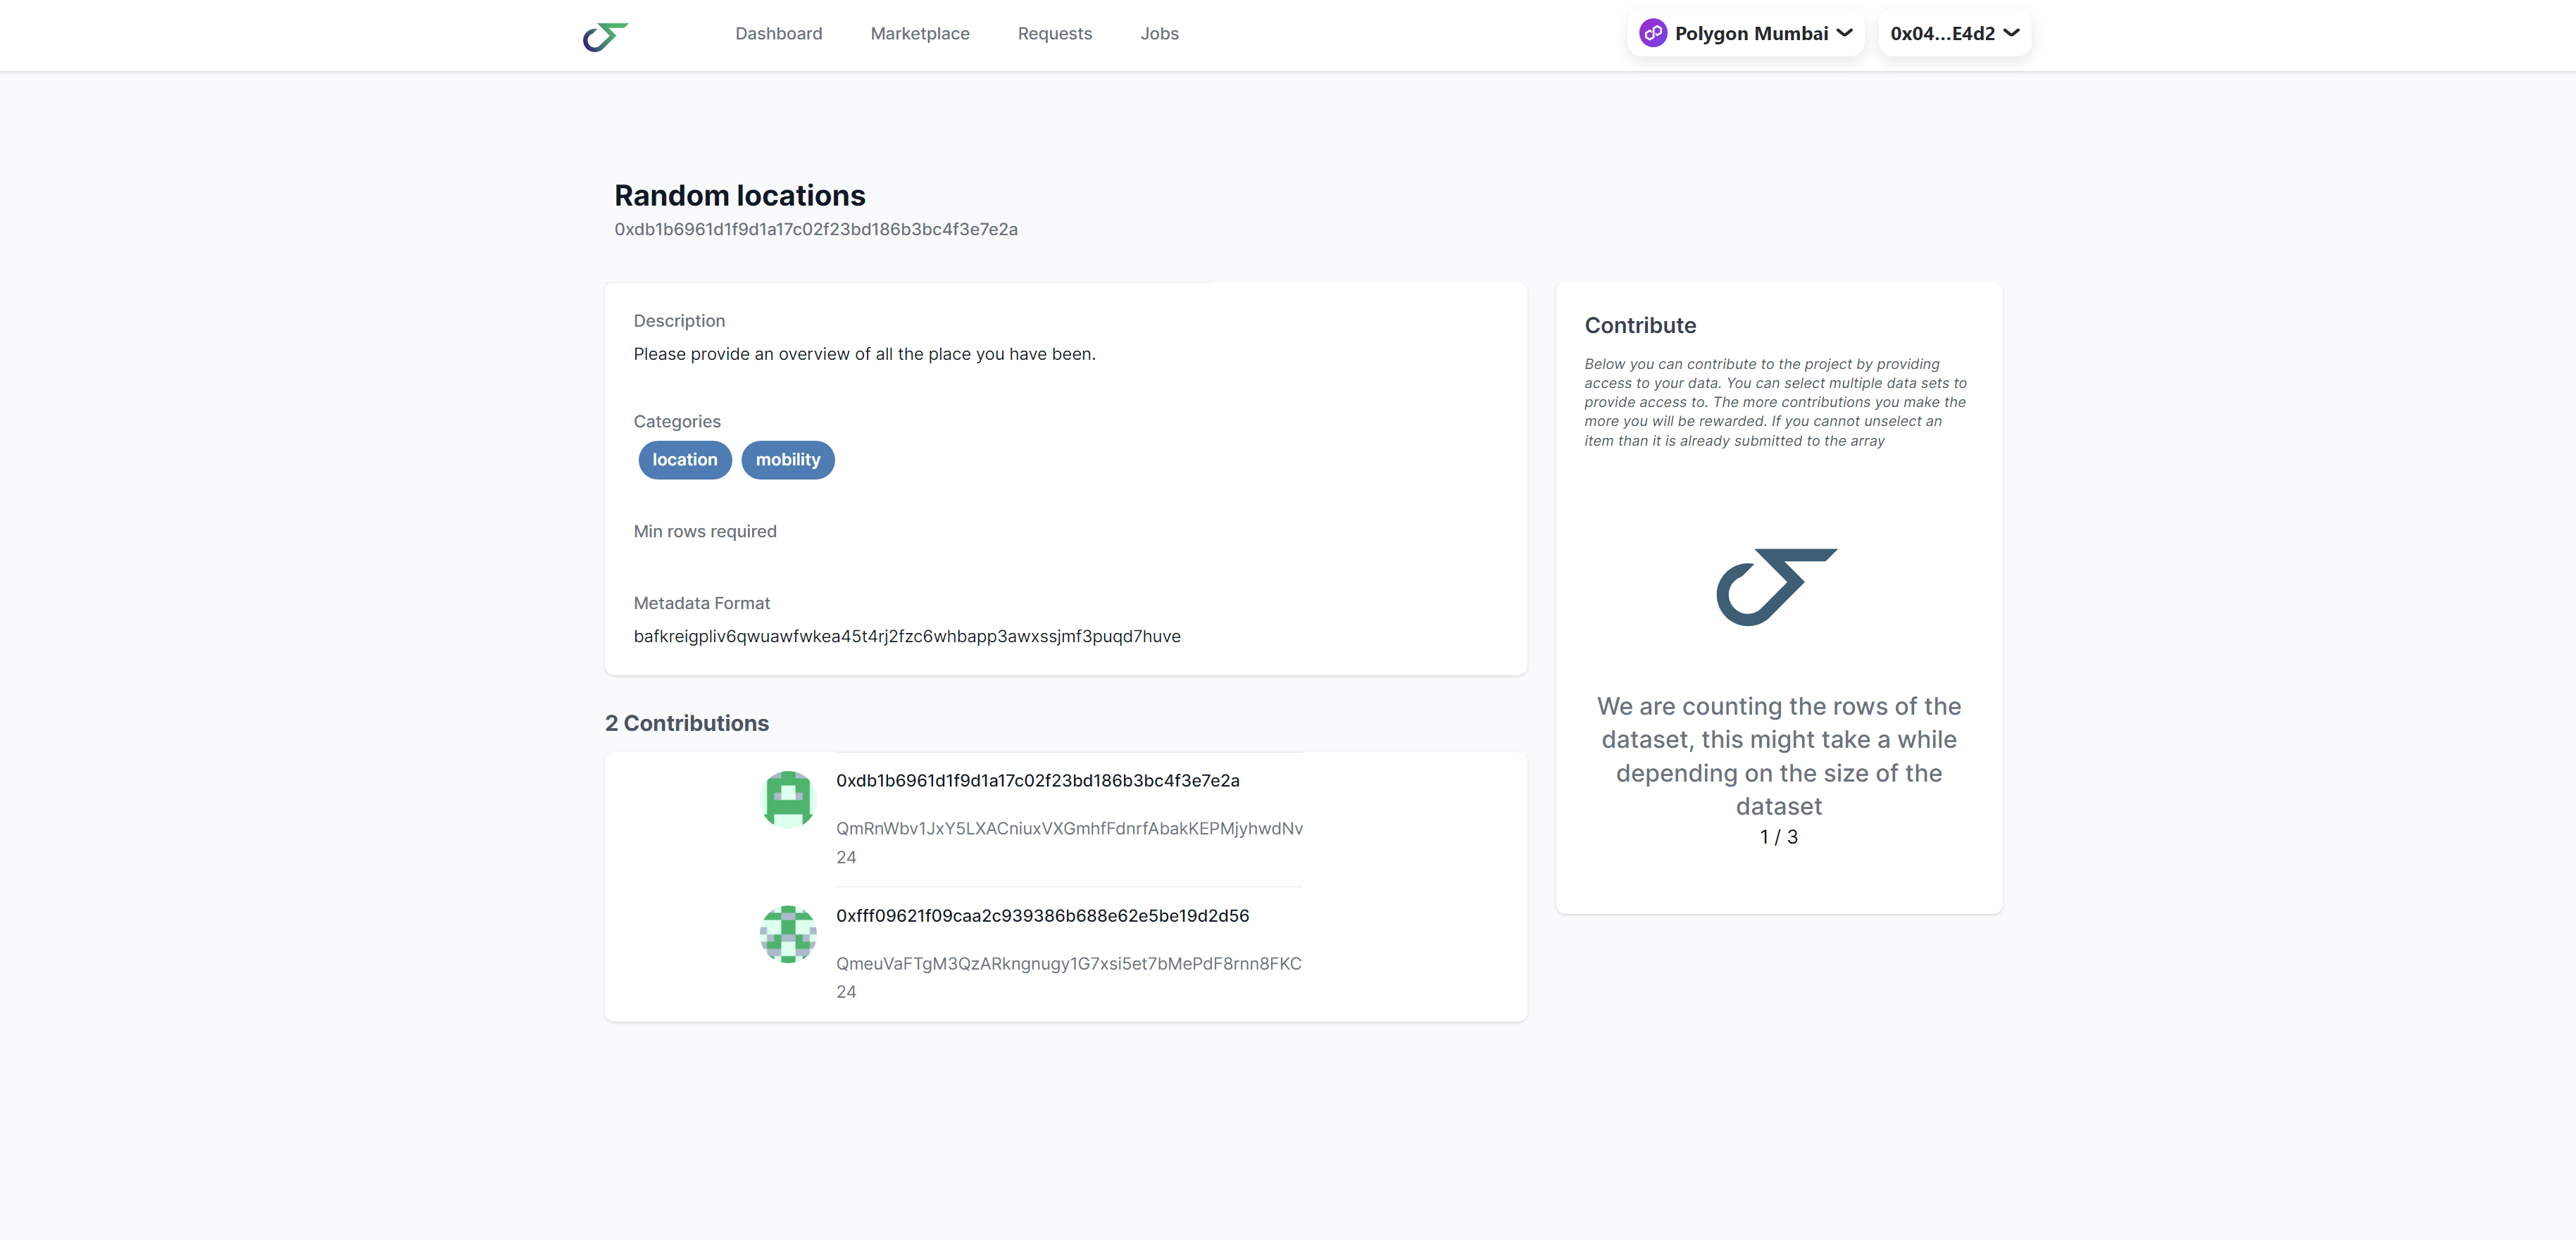Click first contributor's green avatar icon
Viewport: 2576px width, 1240px height.
coord(788,799)
